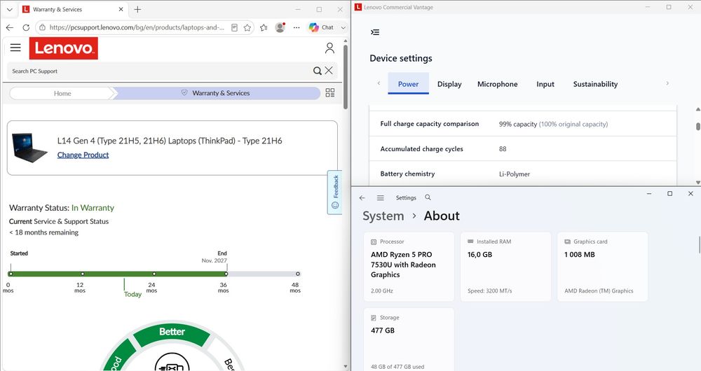Click the Settings search icon

(428, 197)
